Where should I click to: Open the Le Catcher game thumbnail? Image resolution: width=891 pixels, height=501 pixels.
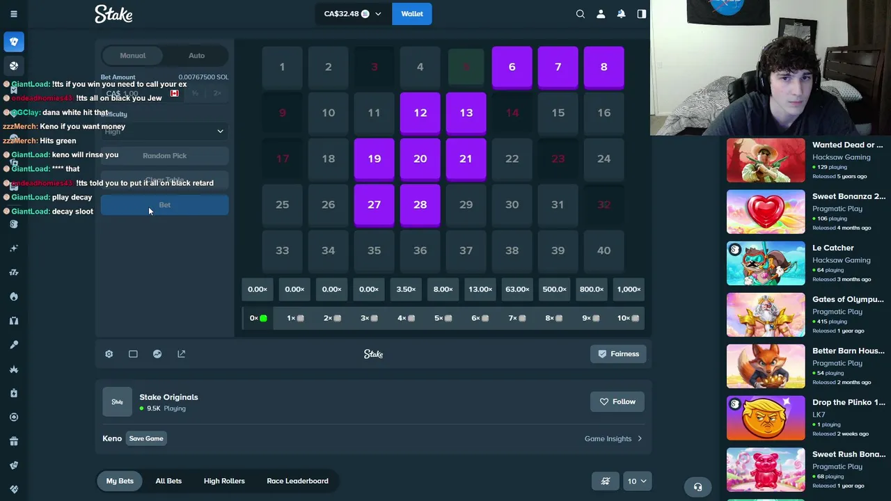766,263
